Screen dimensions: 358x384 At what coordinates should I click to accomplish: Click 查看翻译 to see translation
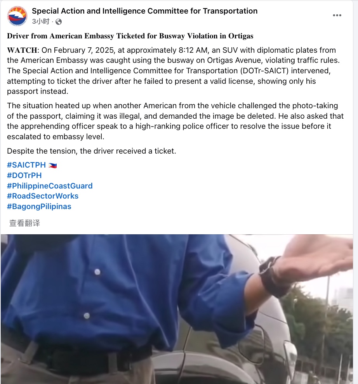coord(24,223)
